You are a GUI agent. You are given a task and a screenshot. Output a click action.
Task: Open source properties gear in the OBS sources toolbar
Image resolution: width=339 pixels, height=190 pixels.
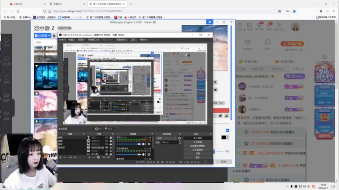click(x=98, y=157)
